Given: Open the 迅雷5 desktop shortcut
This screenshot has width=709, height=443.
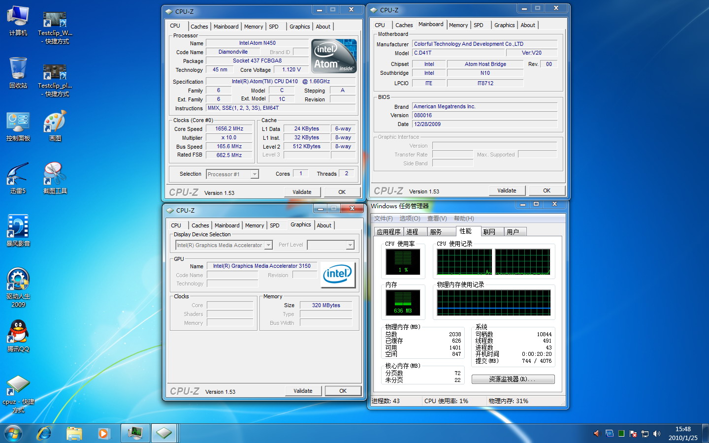Looking at the screenshot, I should point(18,175).
